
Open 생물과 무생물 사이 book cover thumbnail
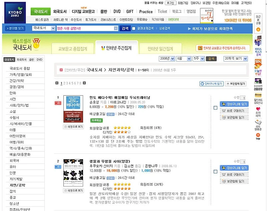[73, 173]
